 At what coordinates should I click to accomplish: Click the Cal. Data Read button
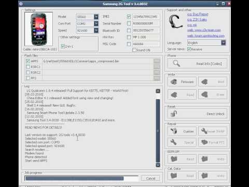coord(182,176)
